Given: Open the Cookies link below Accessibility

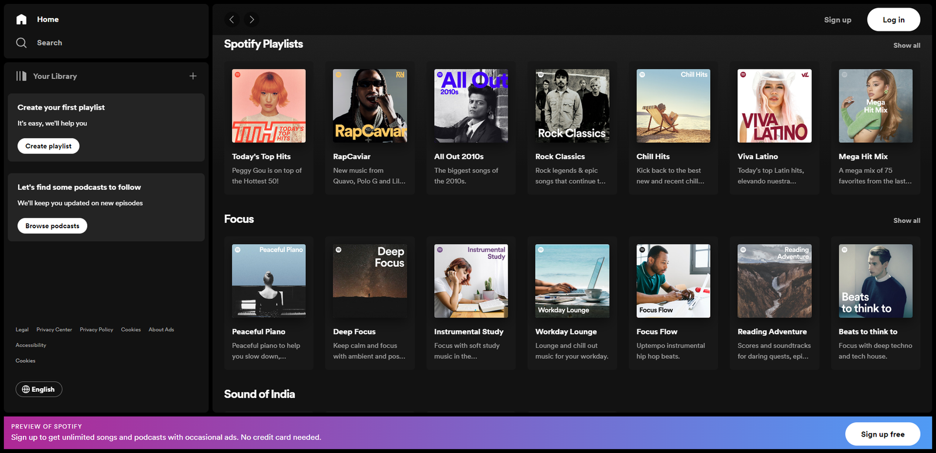Looking at the screenshot, I should (x=26, y=361).
